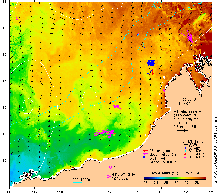219x194 pixels.
Task: Click the blue glider fan cluster
Action: click(151, 63)
